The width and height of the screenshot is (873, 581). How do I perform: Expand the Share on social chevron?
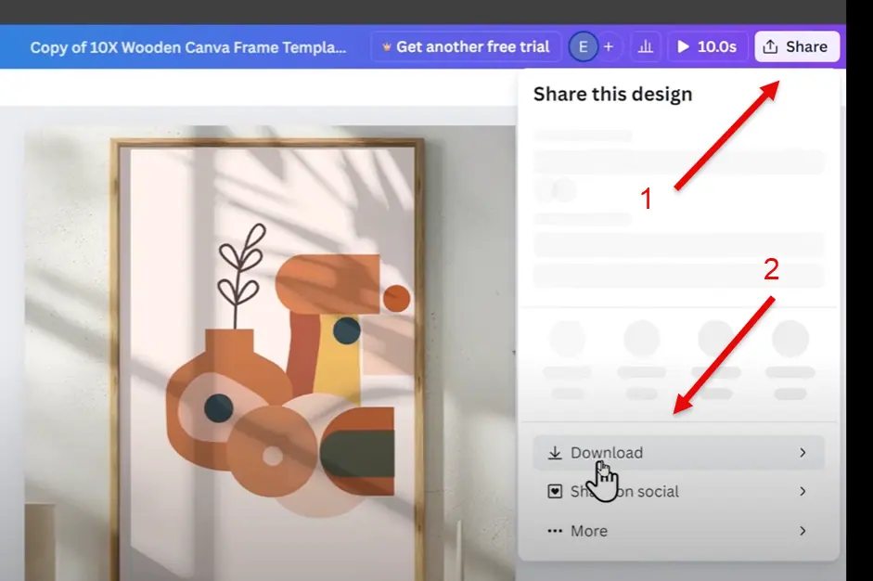coord(802,492)
